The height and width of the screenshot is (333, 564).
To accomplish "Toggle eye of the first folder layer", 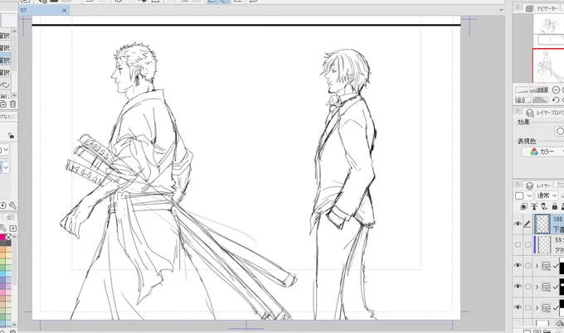I will click(518, 265).
